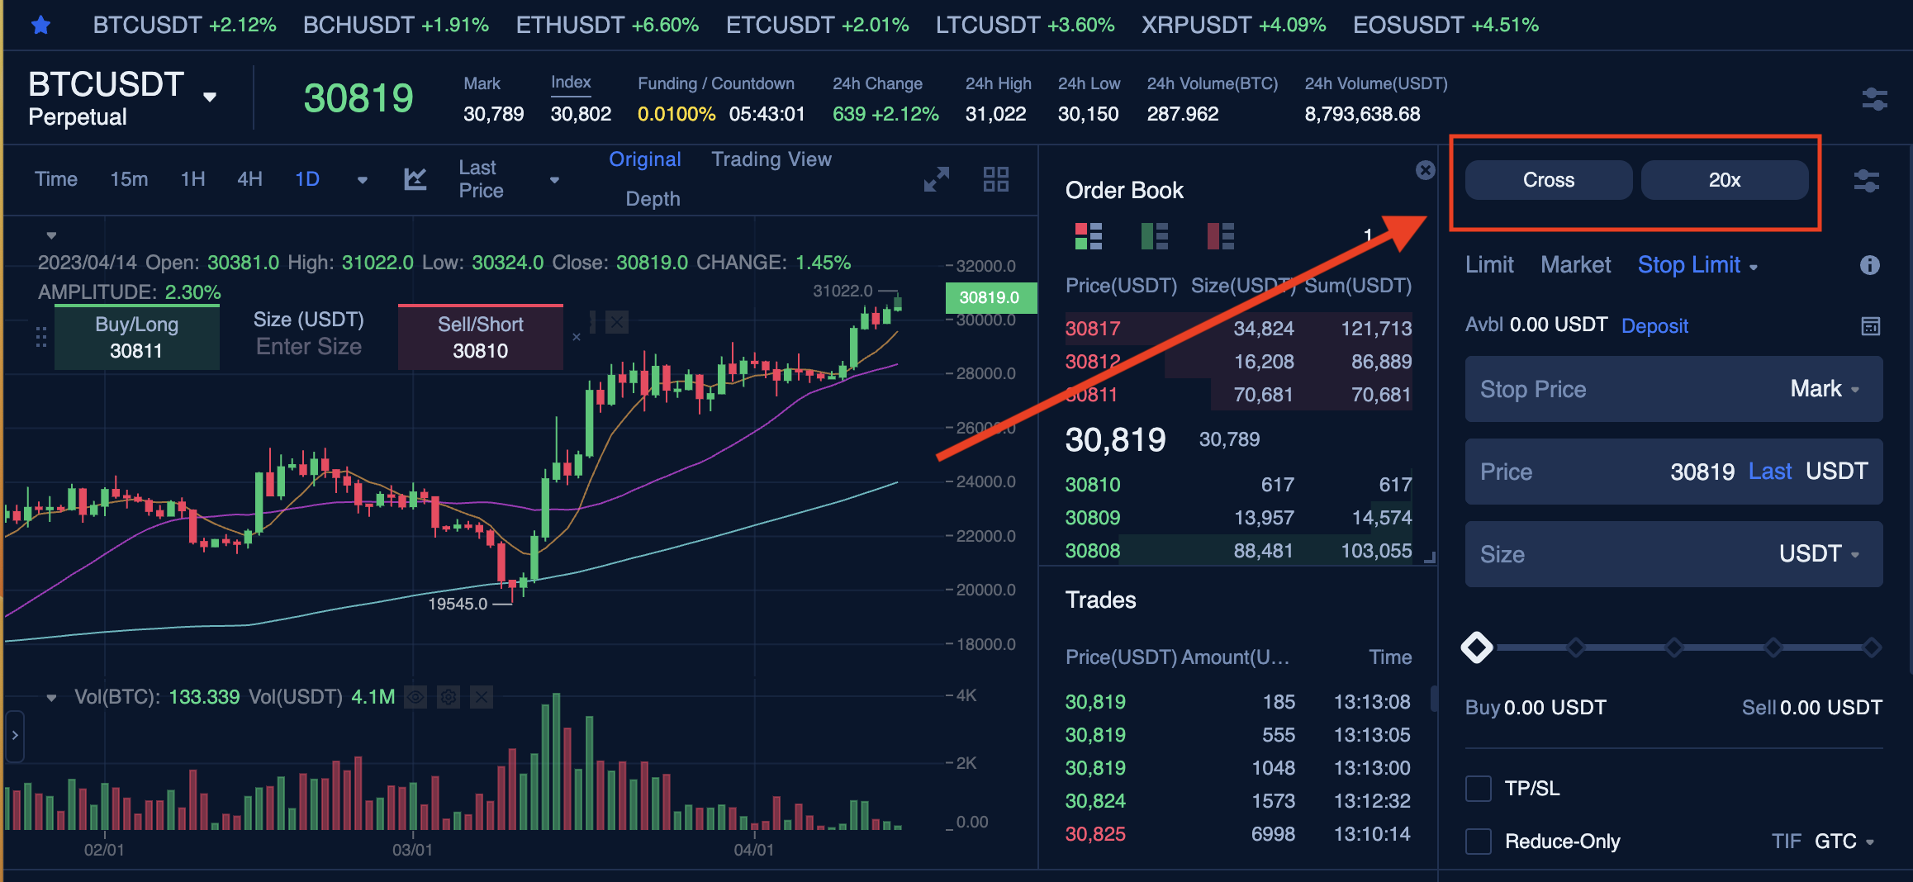Expand the chart to fullscreen

tap(936, 179)
